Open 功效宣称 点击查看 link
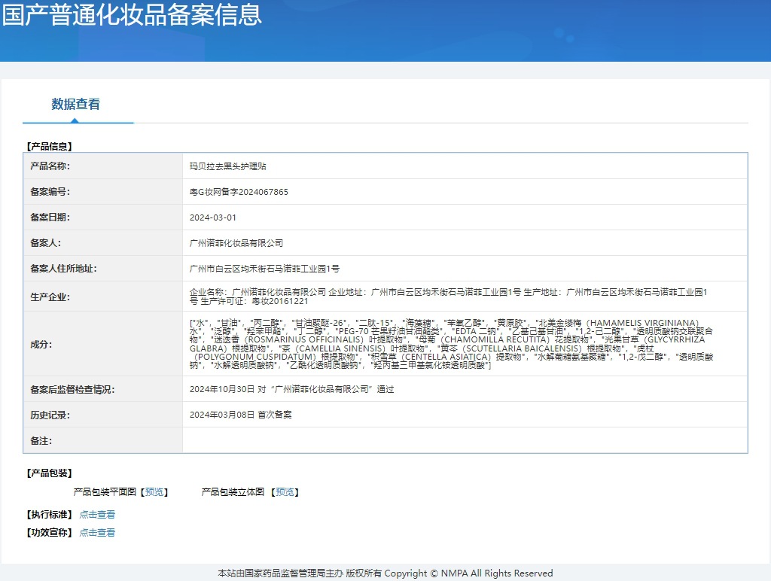This screenshot has height=581, width=771. [x=97, y=532]
